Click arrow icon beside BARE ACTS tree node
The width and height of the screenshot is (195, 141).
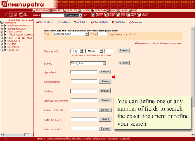[5, 41]
